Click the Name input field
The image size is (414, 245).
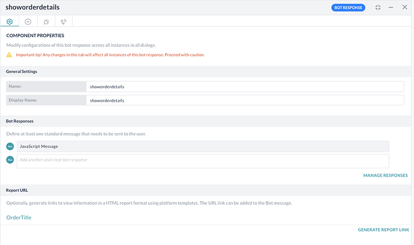pyautogui.click(x=245, y=86)
